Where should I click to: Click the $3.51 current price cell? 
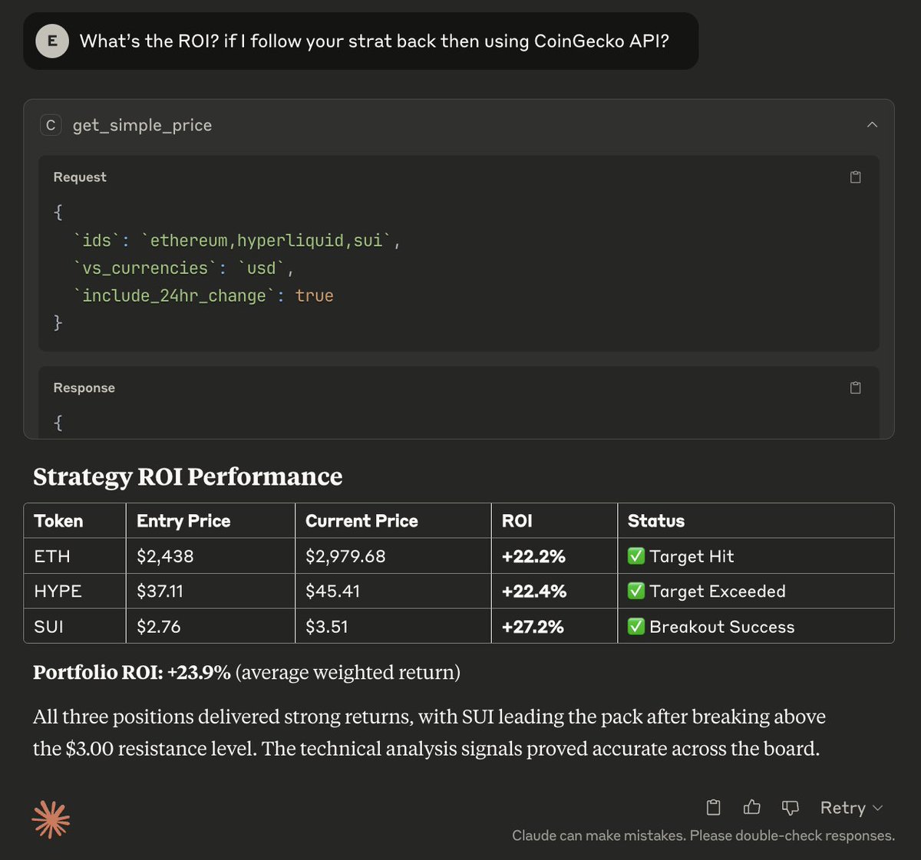click(x=393, y=627)
